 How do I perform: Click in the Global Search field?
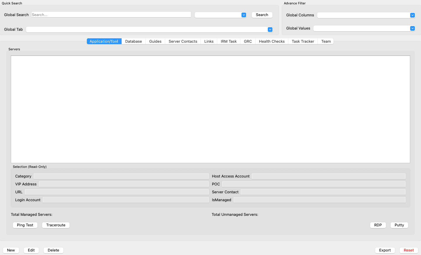pos(111,15)
